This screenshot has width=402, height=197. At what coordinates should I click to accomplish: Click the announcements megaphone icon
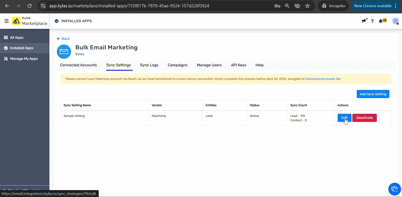pyautogui.click(x=364, y=21)
